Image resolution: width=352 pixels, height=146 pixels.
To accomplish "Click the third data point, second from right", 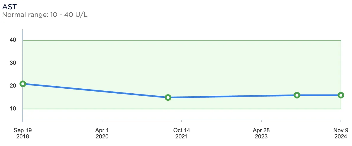I will (297, 95).
